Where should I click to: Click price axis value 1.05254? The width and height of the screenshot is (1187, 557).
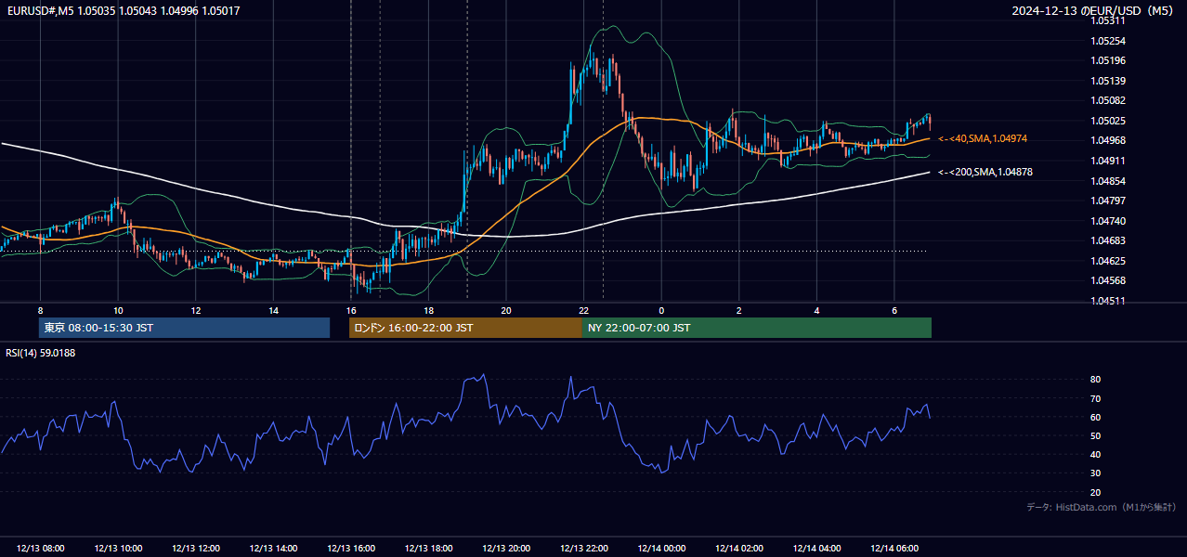click(x=1108, y=41)
